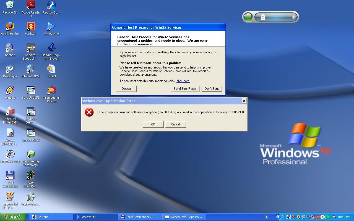Viewport: 354px width, 221px height.
Task: Click the battery icon in Acer widget
Action: (x=263, y=17)
